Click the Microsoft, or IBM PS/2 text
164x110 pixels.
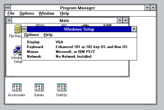tap(75, 52)
